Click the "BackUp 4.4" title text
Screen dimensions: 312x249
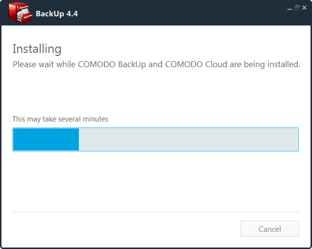pyautogui.click(x=57, y=14)
